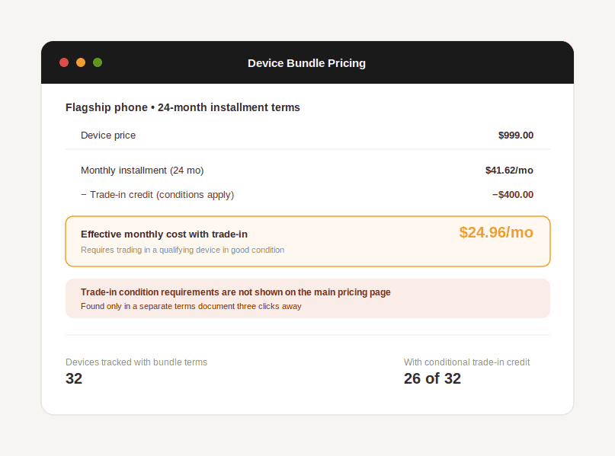Viewport: 615px width, 456px height.
Task: Click the Device price label
Action: (x=108, y=136)
